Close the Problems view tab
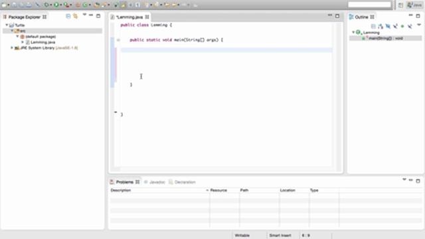The width and height of the screenshot is (425, 239). tap(137, 182)
